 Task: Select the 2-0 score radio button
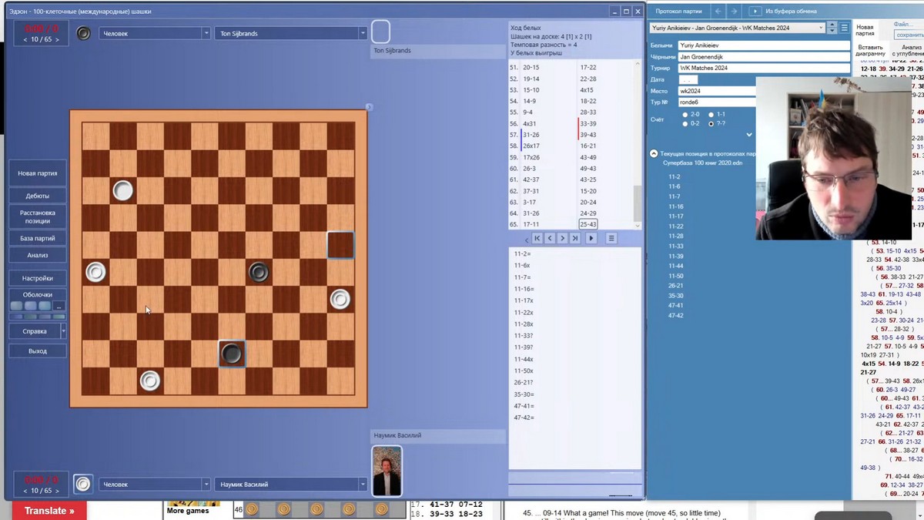[x=685, y=114]
